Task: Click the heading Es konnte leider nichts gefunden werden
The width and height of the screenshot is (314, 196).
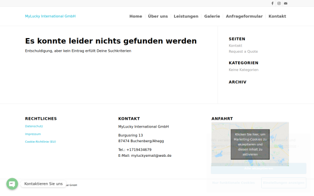Action: (111, 41)
